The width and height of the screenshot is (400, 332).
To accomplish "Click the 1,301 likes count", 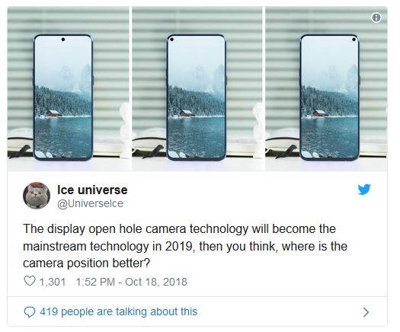I will tap(53, 282).
